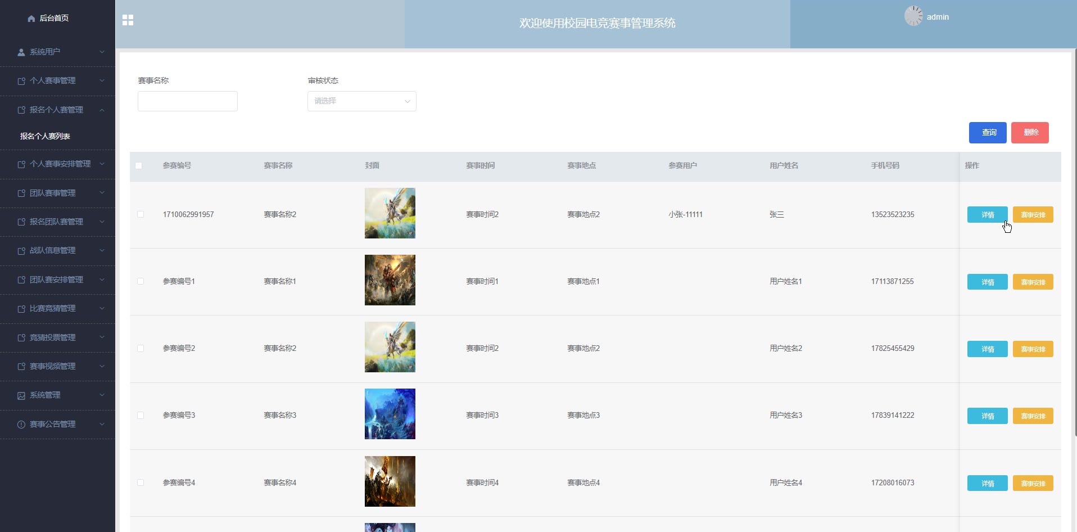The width and height of the screenshot is (1077, 532).
Task: Tick the checkbox for row 1710062991957
Action: tap(141, 214)
